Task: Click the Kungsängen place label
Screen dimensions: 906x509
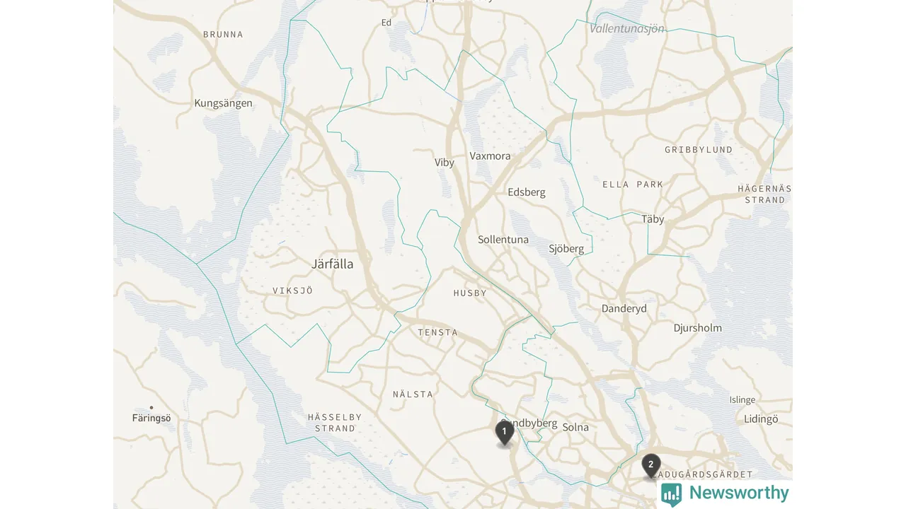Action: pyautogui.click(x=223, y=103)
